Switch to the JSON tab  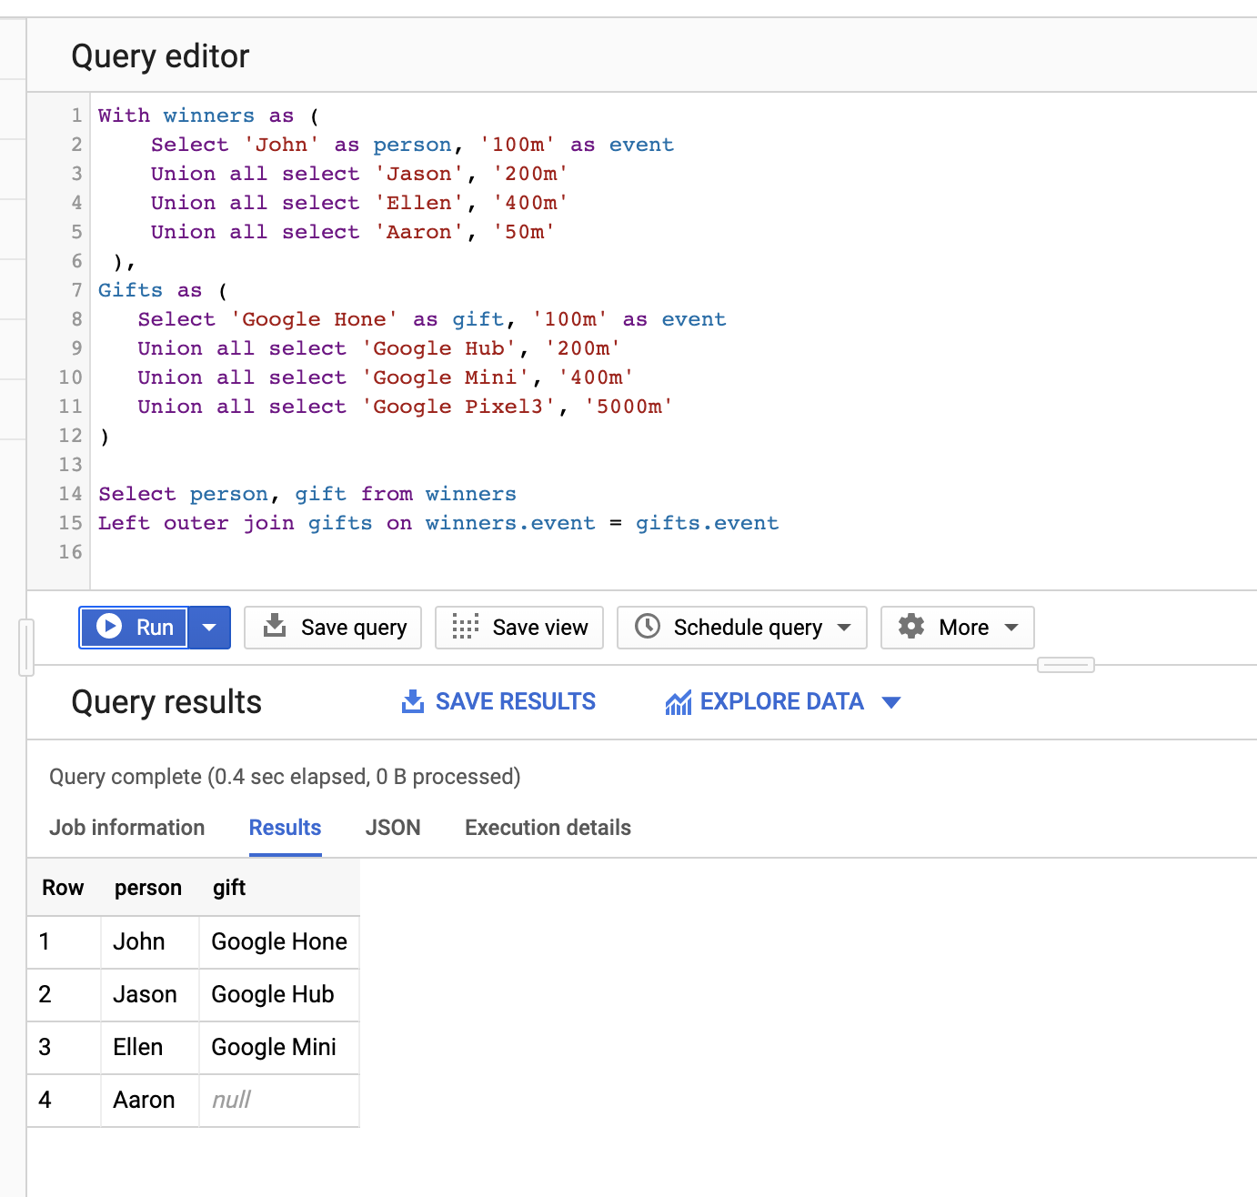click(393, 828)
